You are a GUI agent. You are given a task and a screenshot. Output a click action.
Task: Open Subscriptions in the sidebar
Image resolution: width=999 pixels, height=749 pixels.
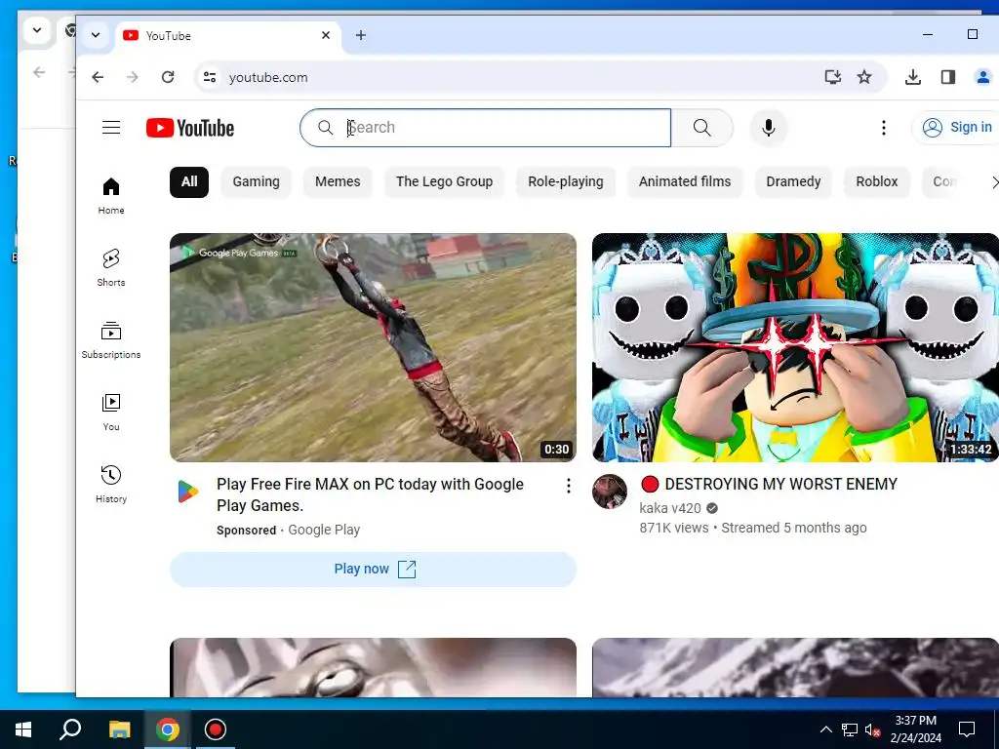(x=111, y=340)
